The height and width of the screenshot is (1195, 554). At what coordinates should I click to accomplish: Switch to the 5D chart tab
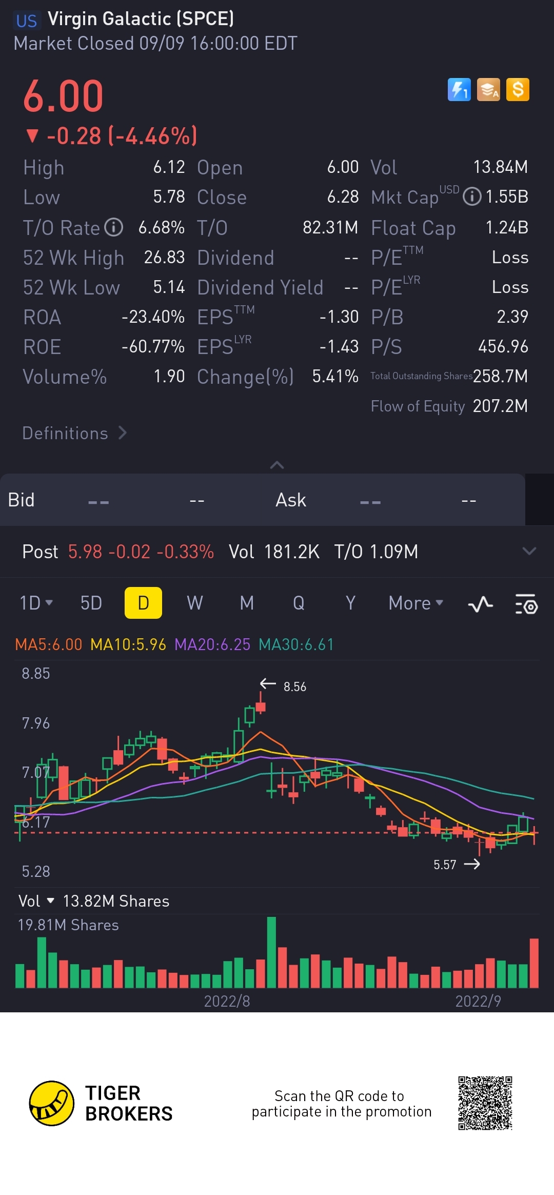click(x=91, y=603)
